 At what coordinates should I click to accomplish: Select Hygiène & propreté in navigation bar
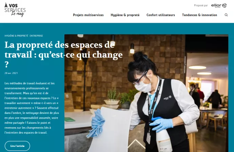(125, 15)
